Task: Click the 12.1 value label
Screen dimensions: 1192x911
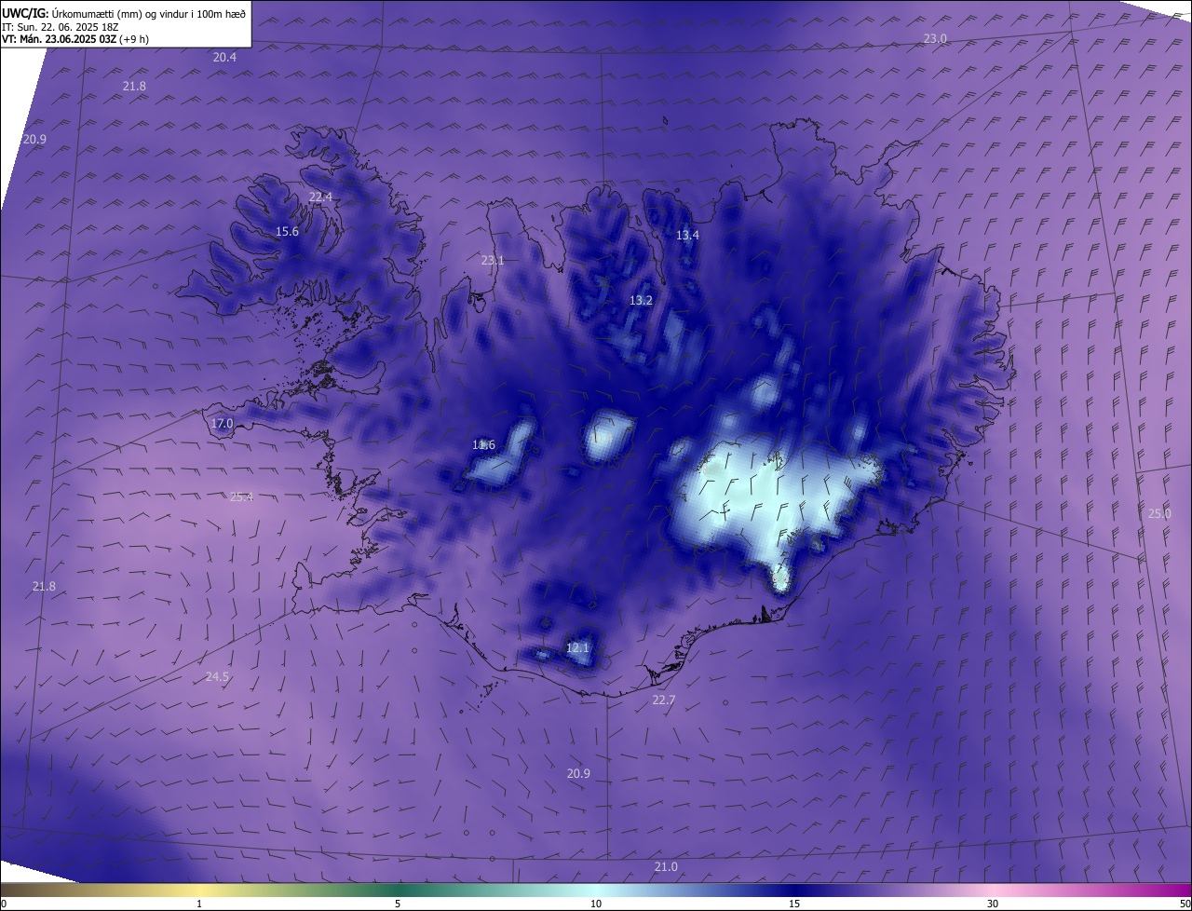Action: pos(577,648)
